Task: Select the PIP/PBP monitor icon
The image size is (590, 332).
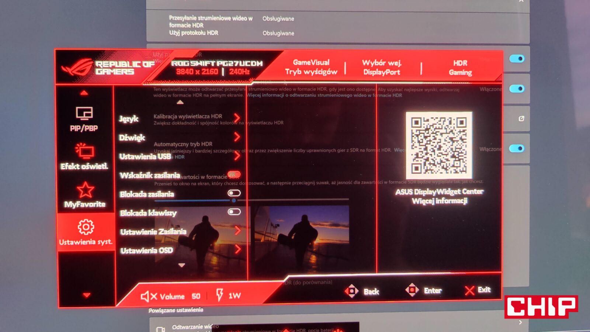Action: point(84,114)
